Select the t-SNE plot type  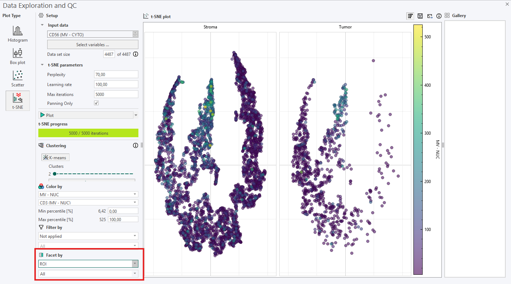pos(17,101)
